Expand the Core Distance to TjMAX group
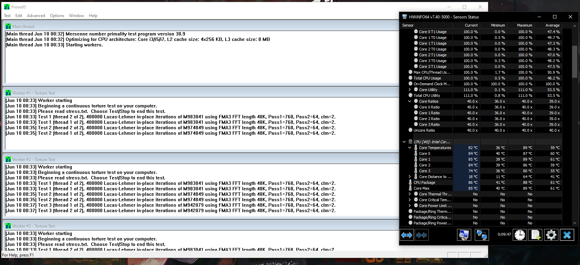580x265 pixels. coord(410,177)
